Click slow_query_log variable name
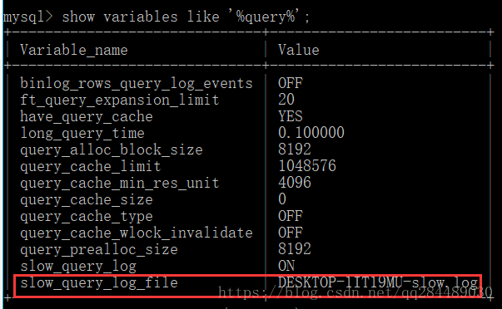Viewport: 502px width, 309px height. pyautogui.click(x=78, y=266)
